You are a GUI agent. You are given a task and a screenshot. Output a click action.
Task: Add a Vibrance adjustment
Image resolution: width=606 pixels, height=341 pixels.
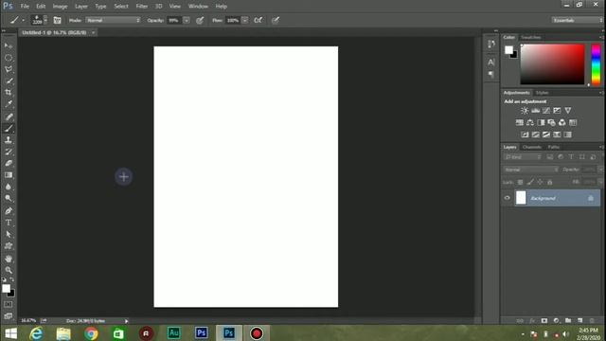pos(568,111)
